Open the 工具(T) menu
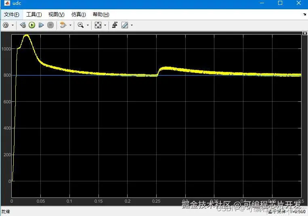Image resolution: width=308 pixels, height=216 pixels. pos(34,15)
